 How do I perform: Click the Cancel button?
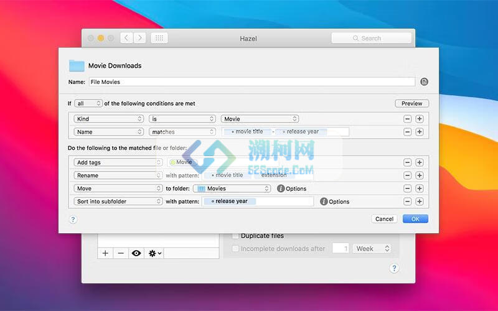[x=384, y=219]
